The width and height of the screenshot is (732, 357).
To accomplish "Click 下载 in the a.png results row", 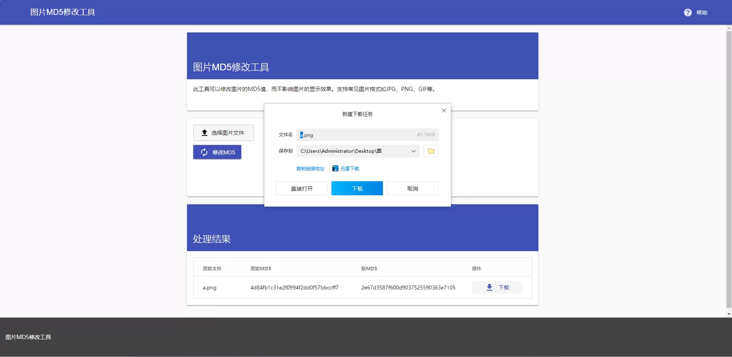I will click(497, 287).
